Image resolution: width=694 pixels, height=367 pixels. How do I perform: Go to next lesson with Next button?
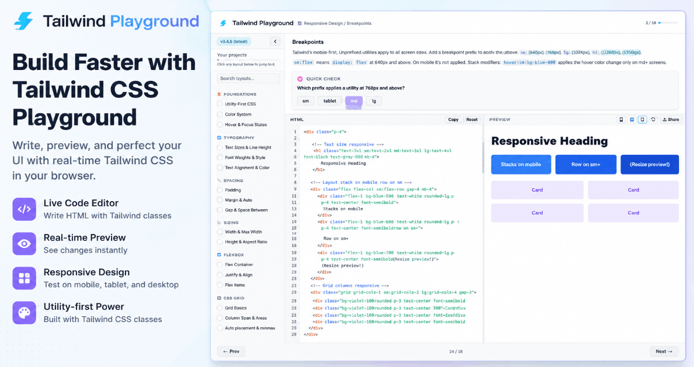(665, 351)
